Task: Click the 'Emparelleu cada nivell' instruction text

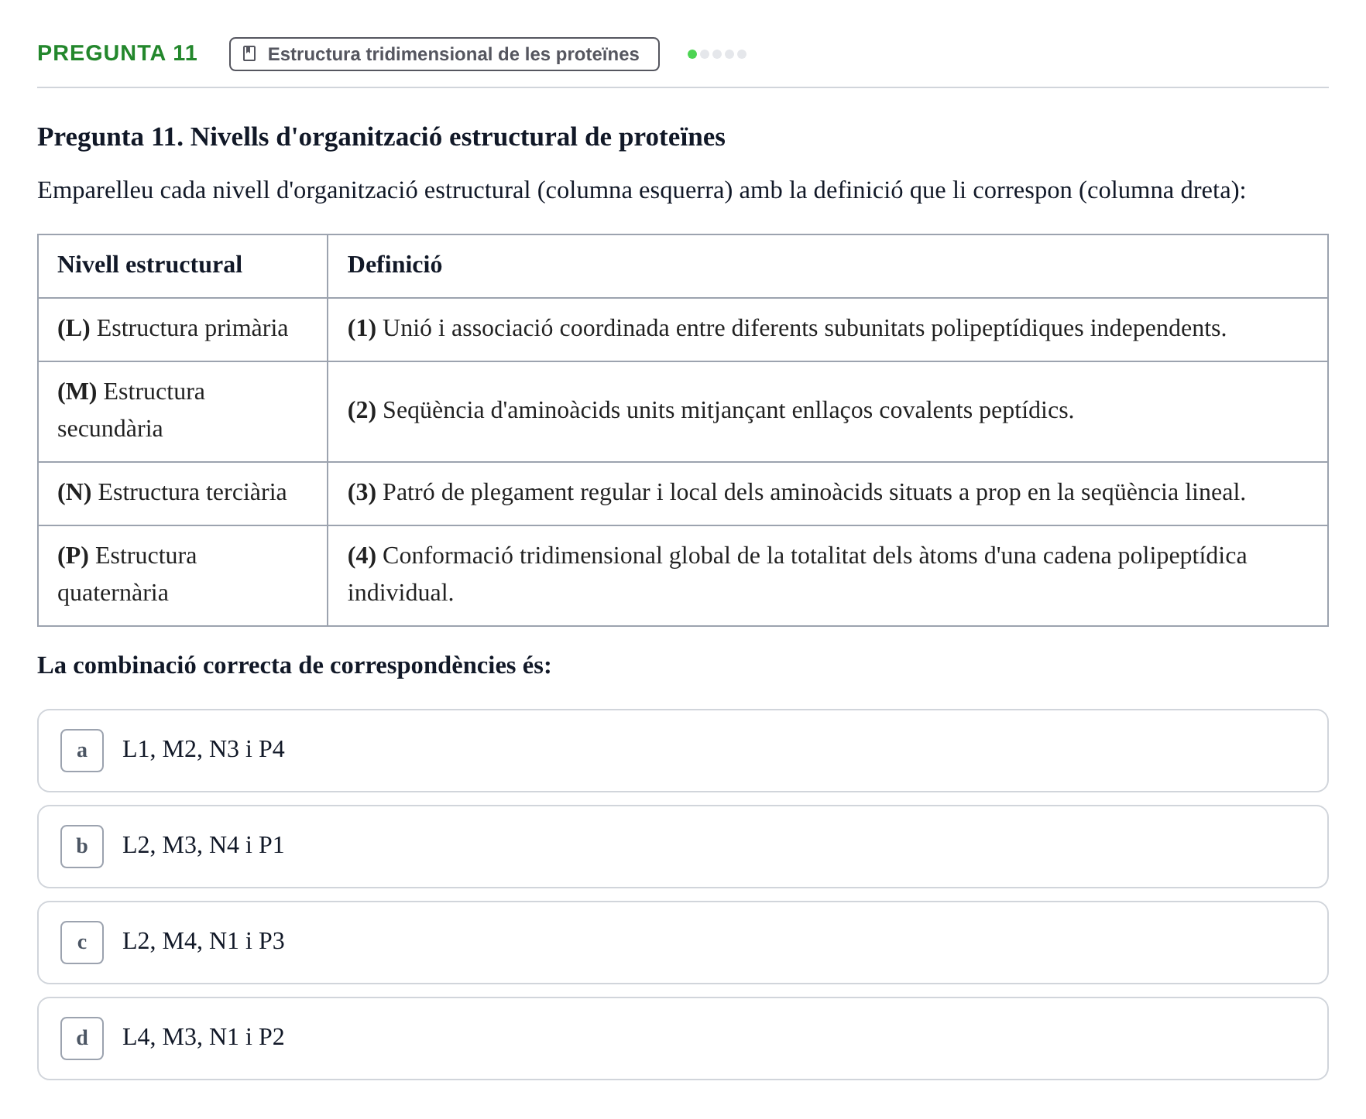Action: tap(642, 190)
